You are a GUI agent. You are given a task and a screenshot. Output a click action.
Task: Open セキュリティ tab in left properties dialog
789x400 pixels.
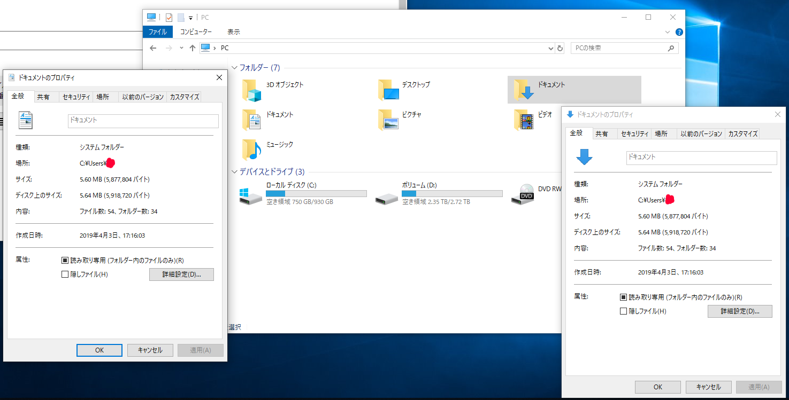click(x=76, y=97)
